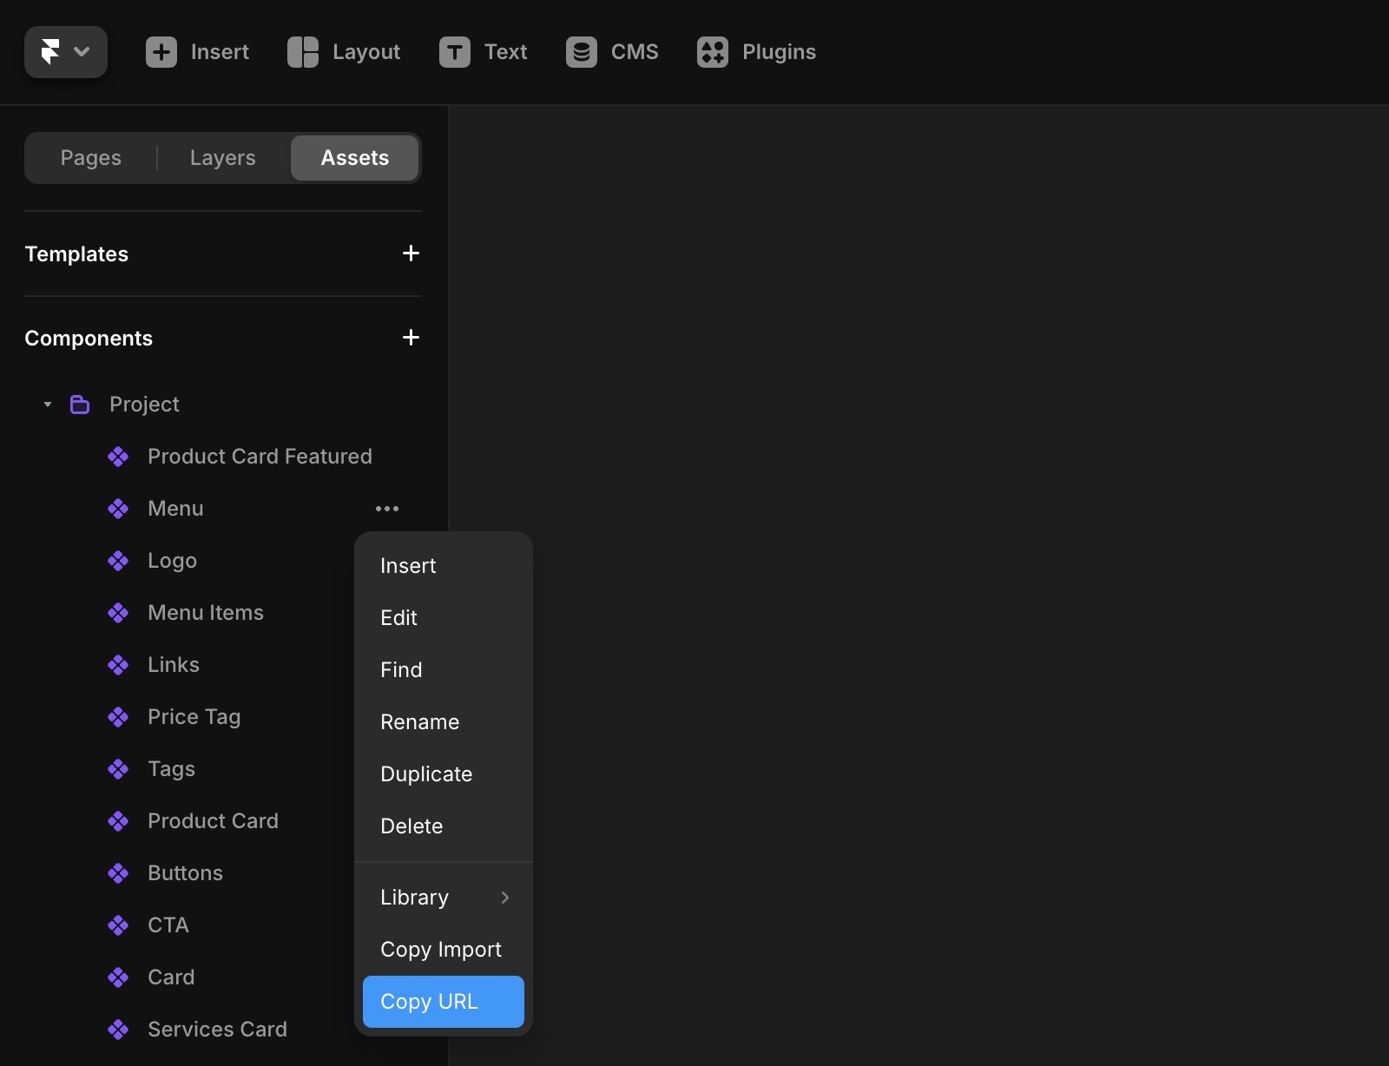Click the Menu Items component icon
Image resolution: width=1389 pixels, height=1066 pixels.
pyautogui.click(x=118, y=613)
